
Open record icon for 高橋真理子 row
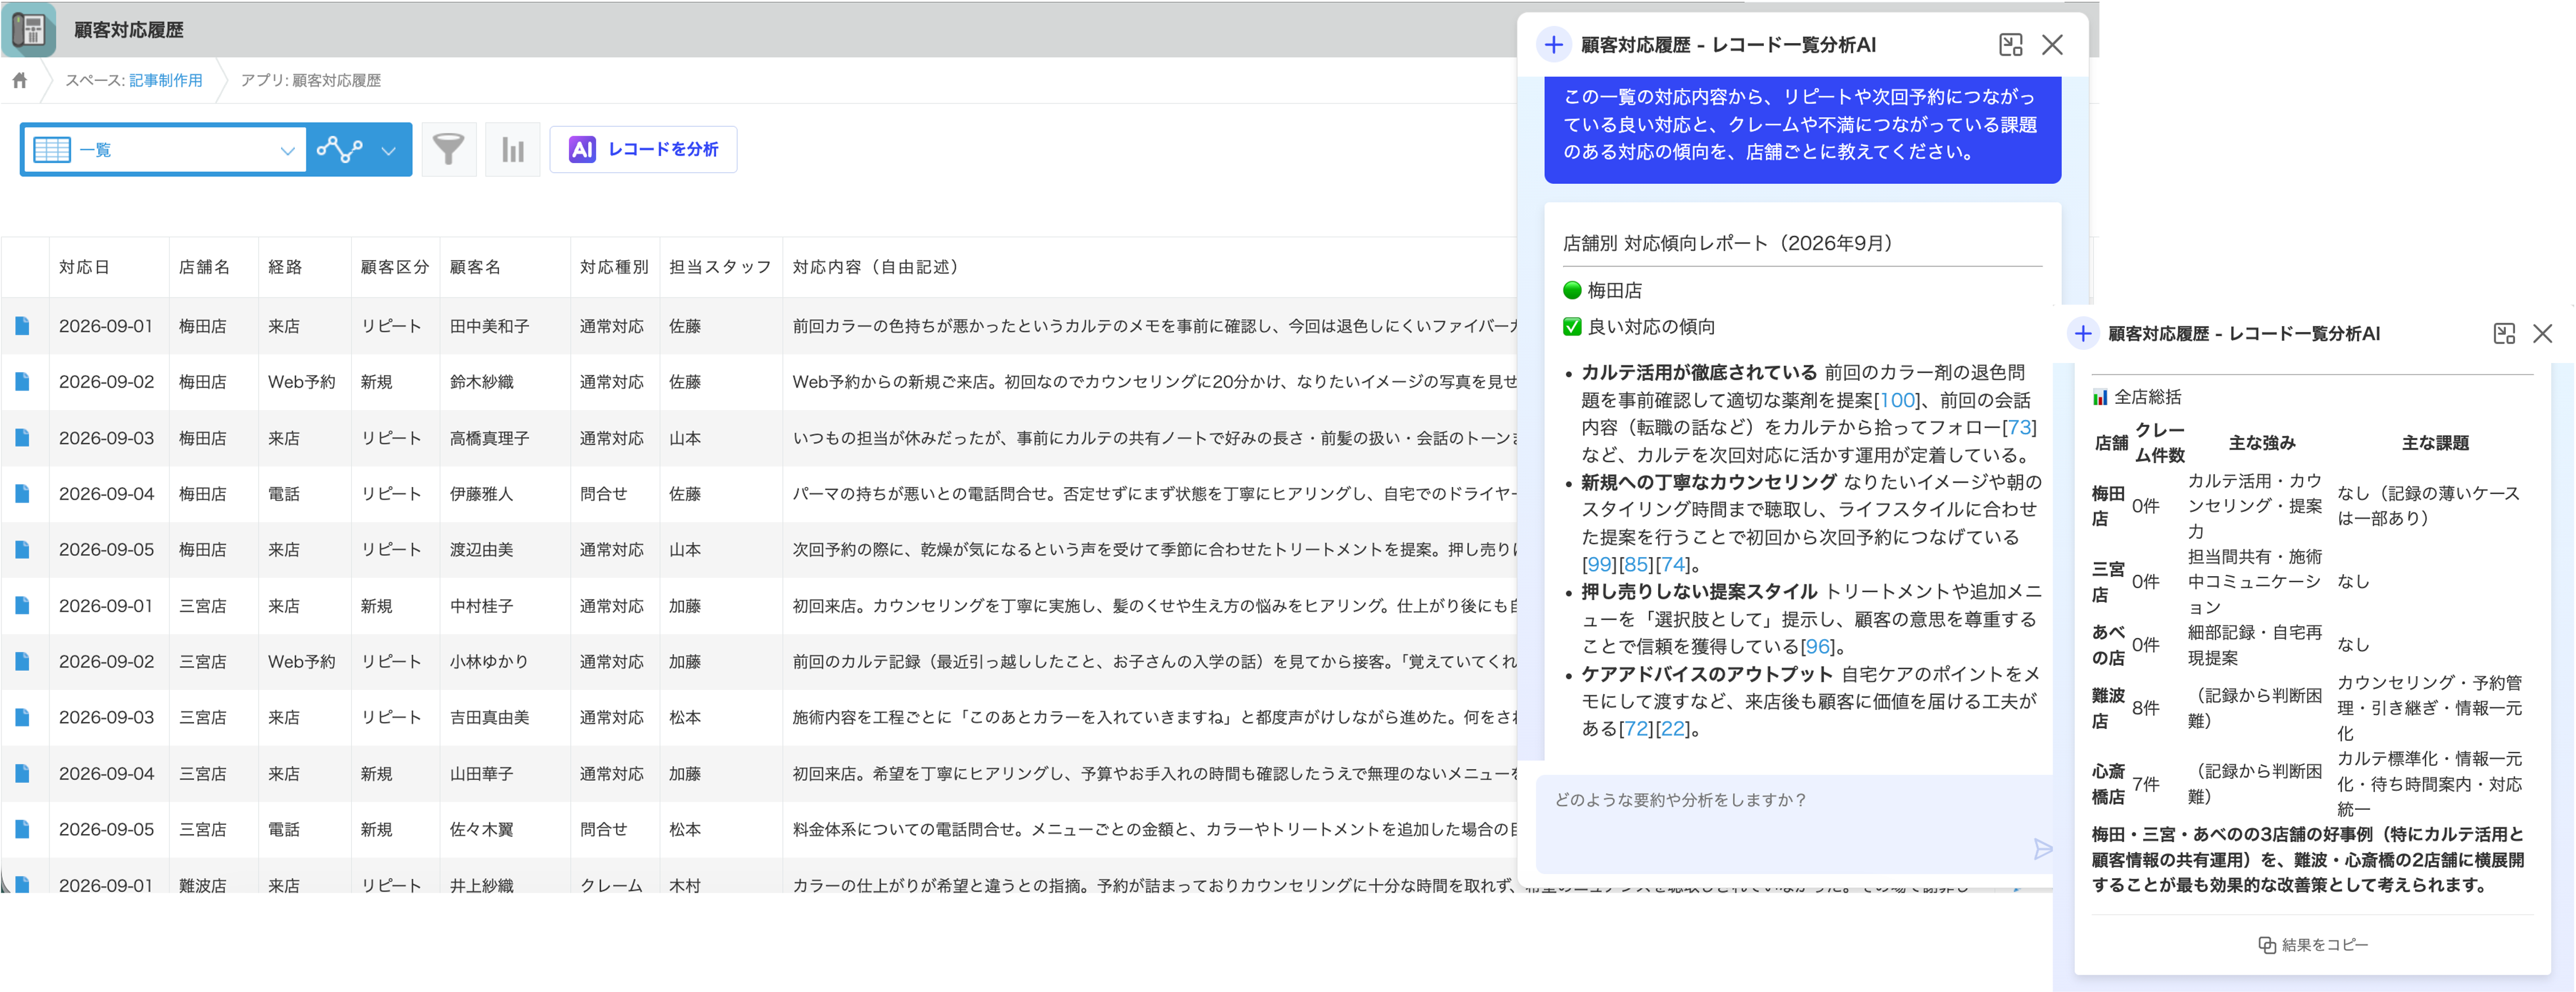22,438
